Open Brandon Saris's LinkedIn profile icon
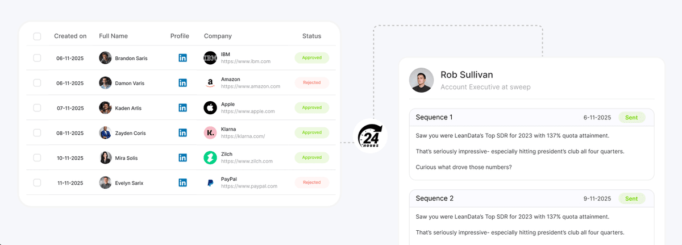The image size is (682, 245). coord(182,58)
